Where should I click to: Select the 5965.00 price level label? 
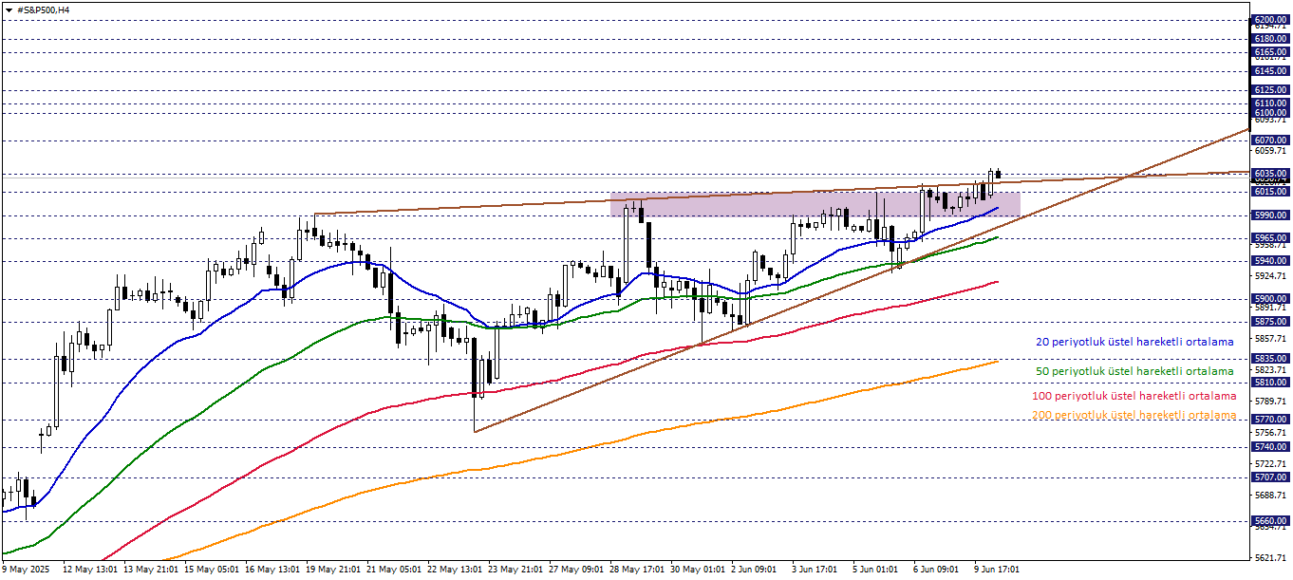(x=1269, y=237)
